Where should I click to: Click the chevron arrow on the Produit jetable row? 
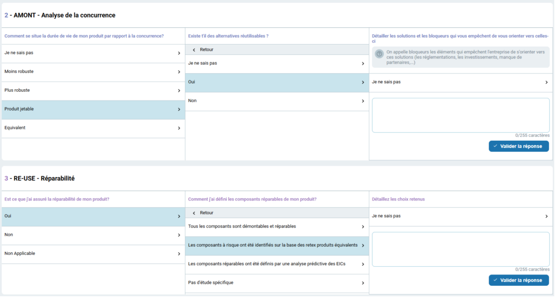(x=179, y=109)
